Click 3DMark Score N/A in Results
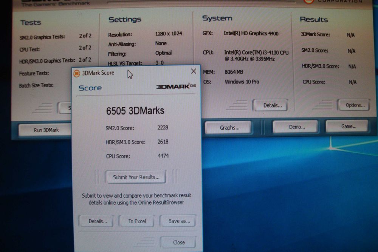Screen dimensions: 378x252 [x=351, y=35]
